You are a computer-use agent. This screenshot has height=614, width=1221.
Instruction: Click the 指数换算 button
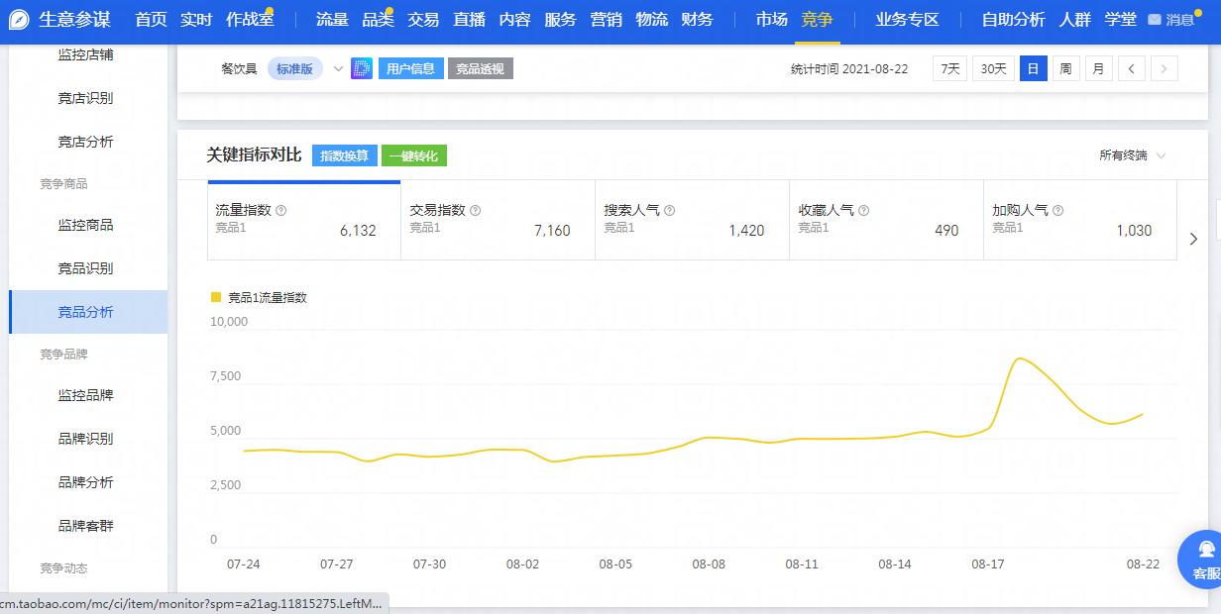[x=347, y=155]
